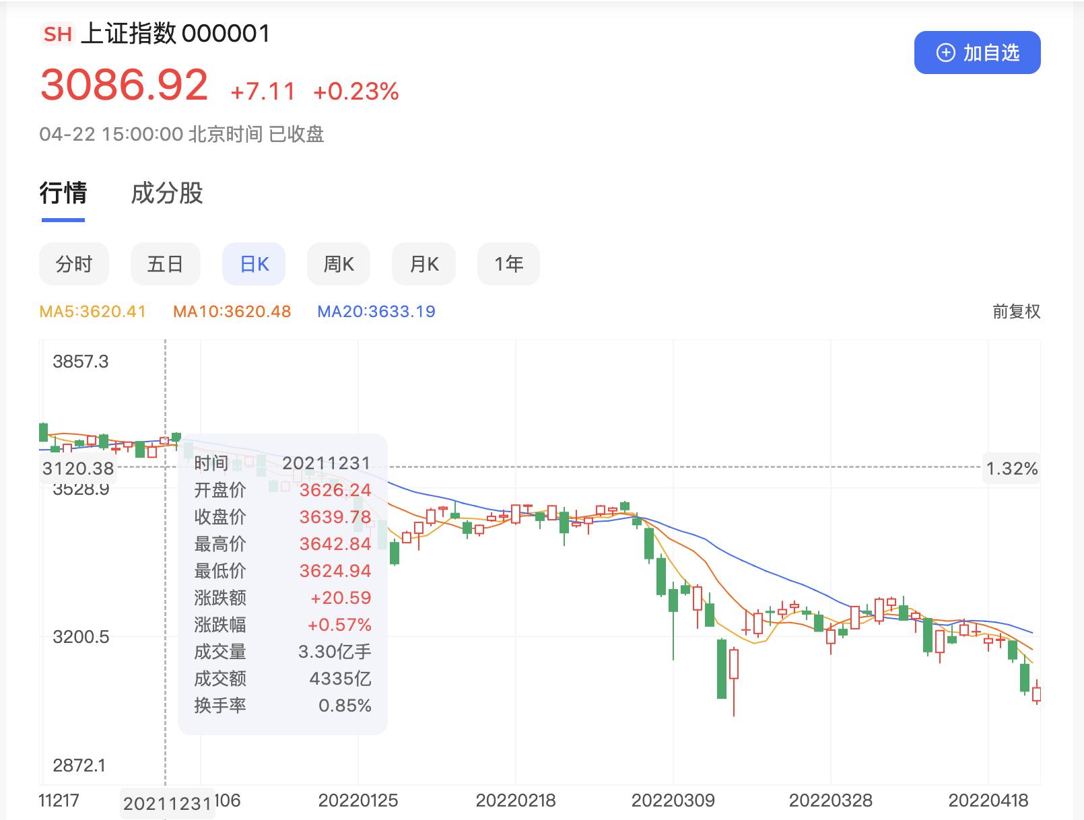The width and height of the screenshot is (1084, 820).
Task: Open the 月K monthly candlestick view
Action: (423, 264)
